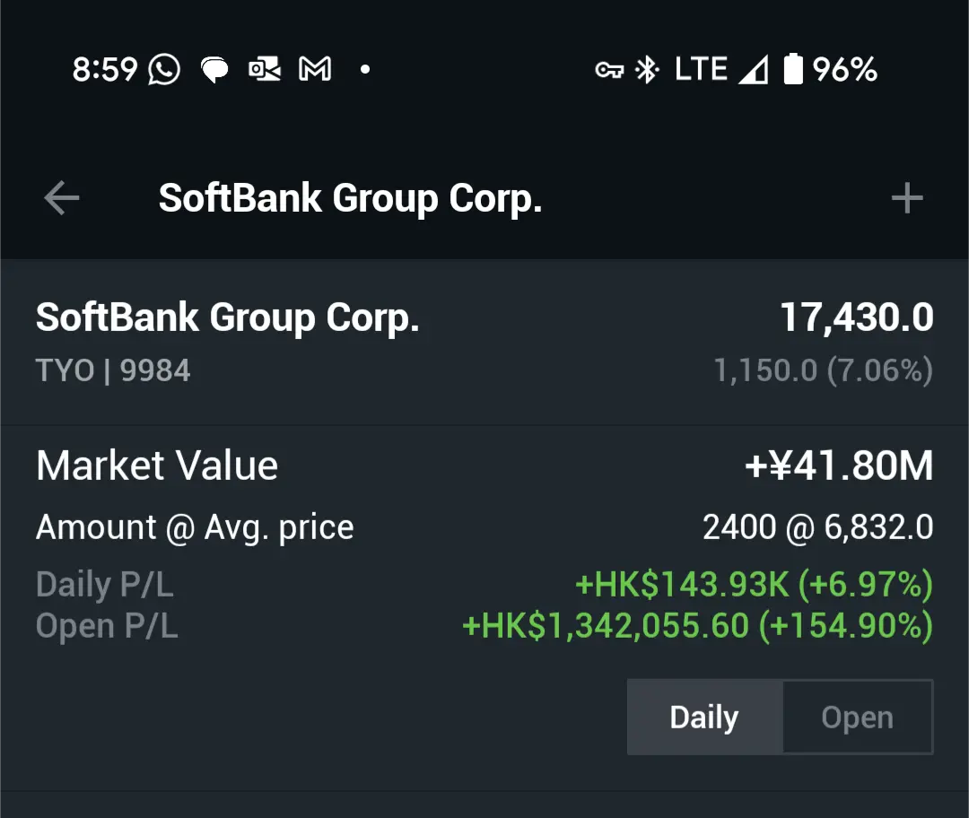Tap the Open P/L +HK$1,342,055.60 value
Viewport: 969px width, 818px height.
[x=697, y=626]
